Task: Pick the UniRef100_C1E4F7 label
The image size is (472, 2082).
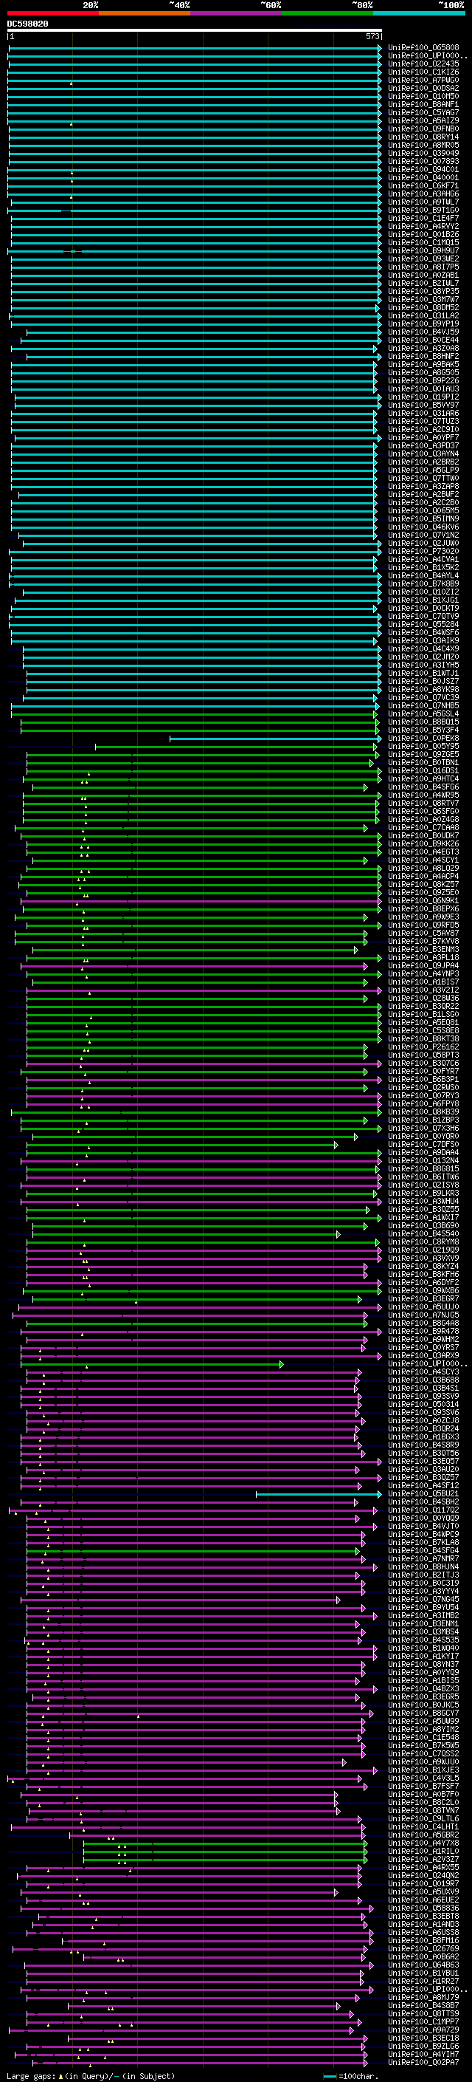Action: (423, 218)
